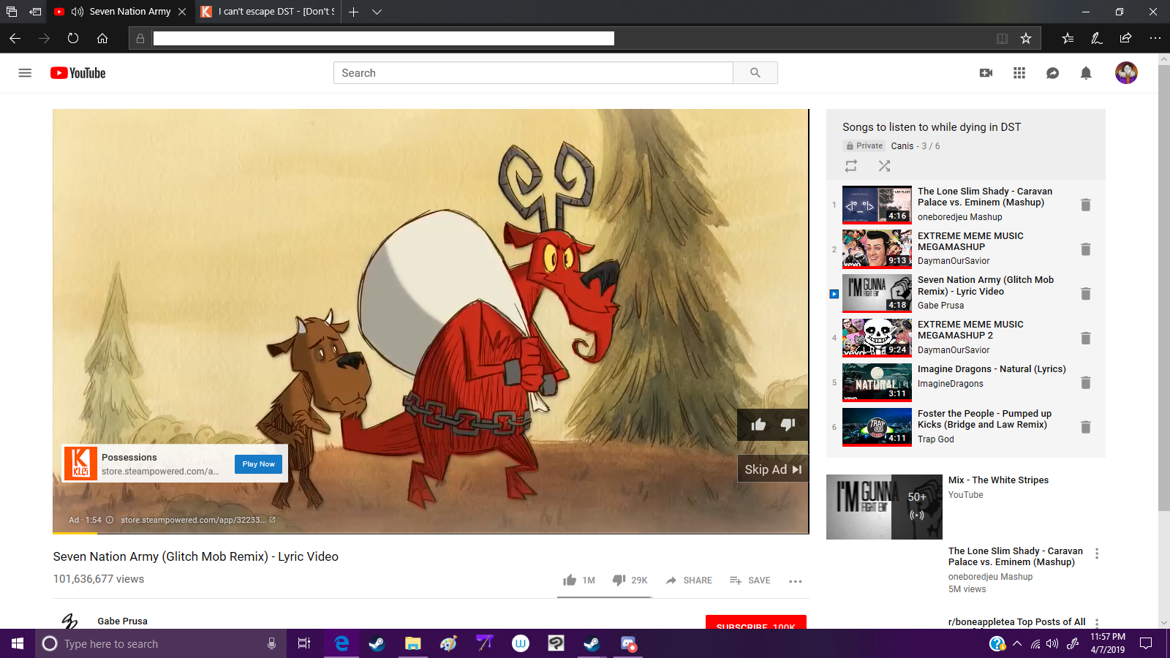Open the YouTube messages icon
The width and height of the screenshot is (1170, 658).
[x=1053, y=73]
